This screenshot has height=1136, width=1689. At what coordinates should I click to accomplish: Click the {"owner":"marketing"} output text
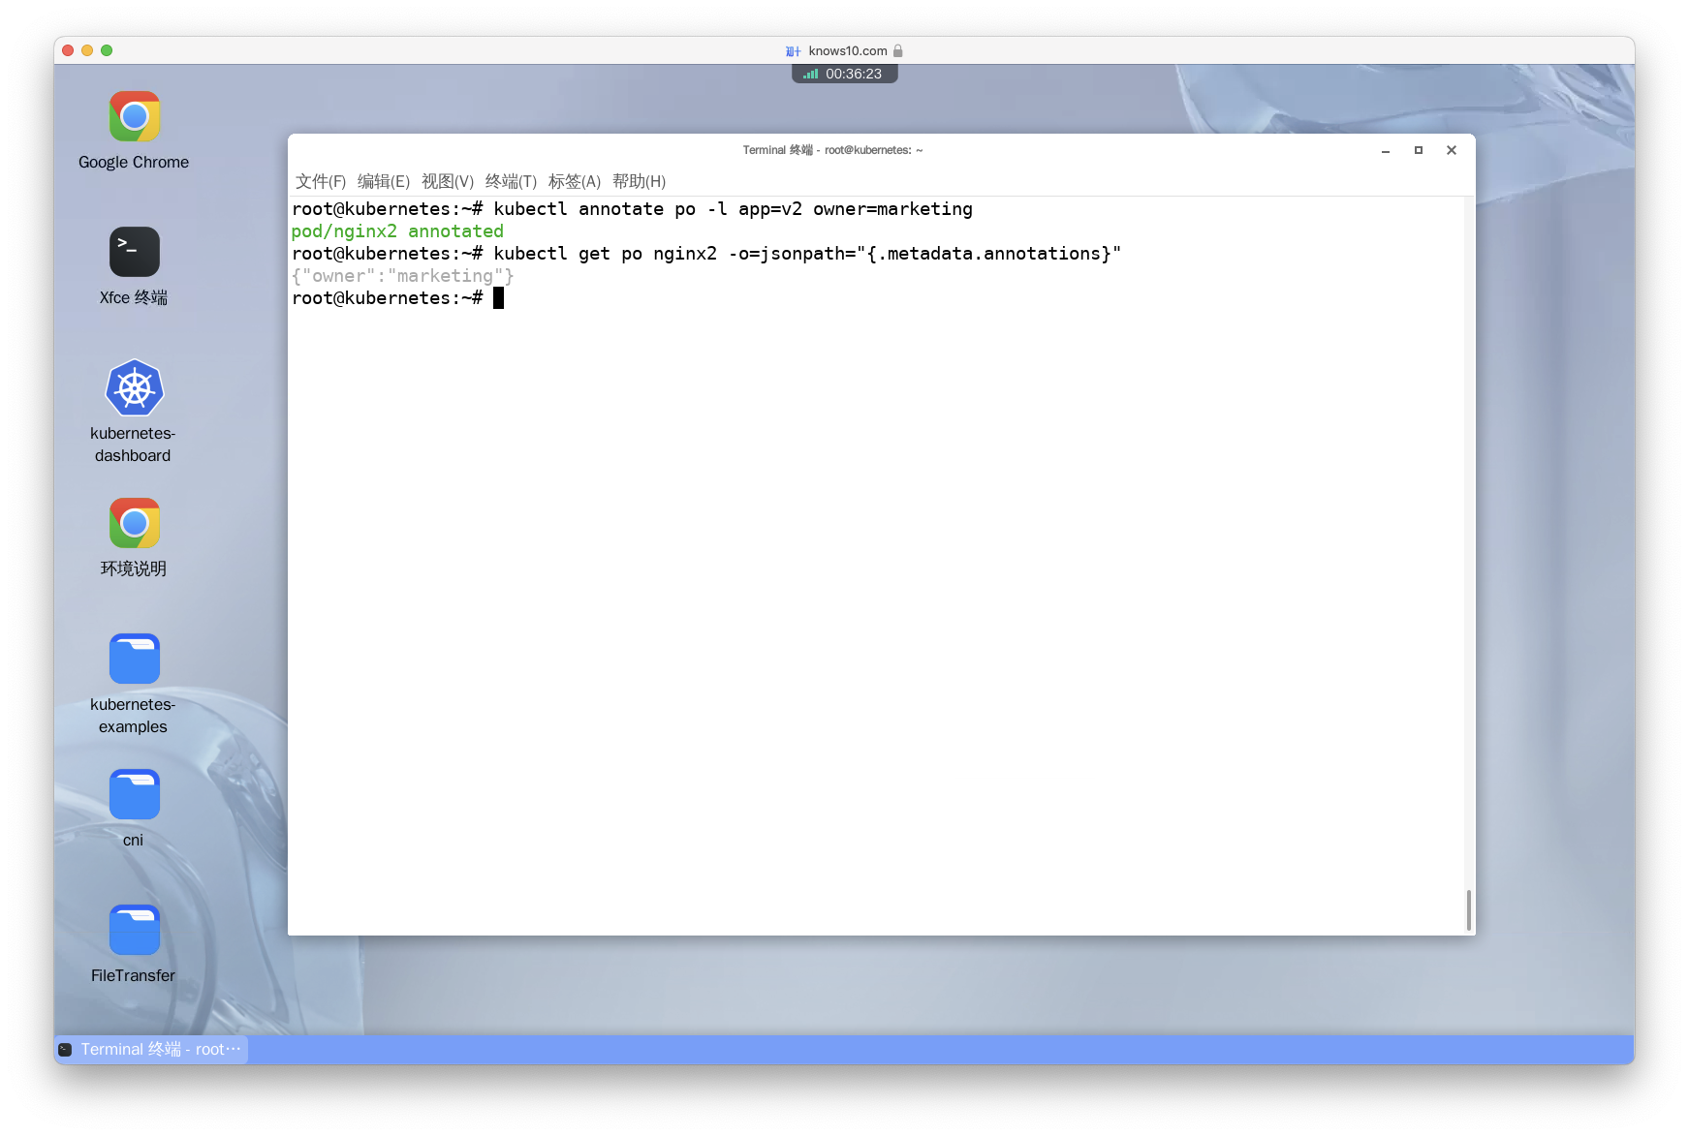tap(403, 276)
